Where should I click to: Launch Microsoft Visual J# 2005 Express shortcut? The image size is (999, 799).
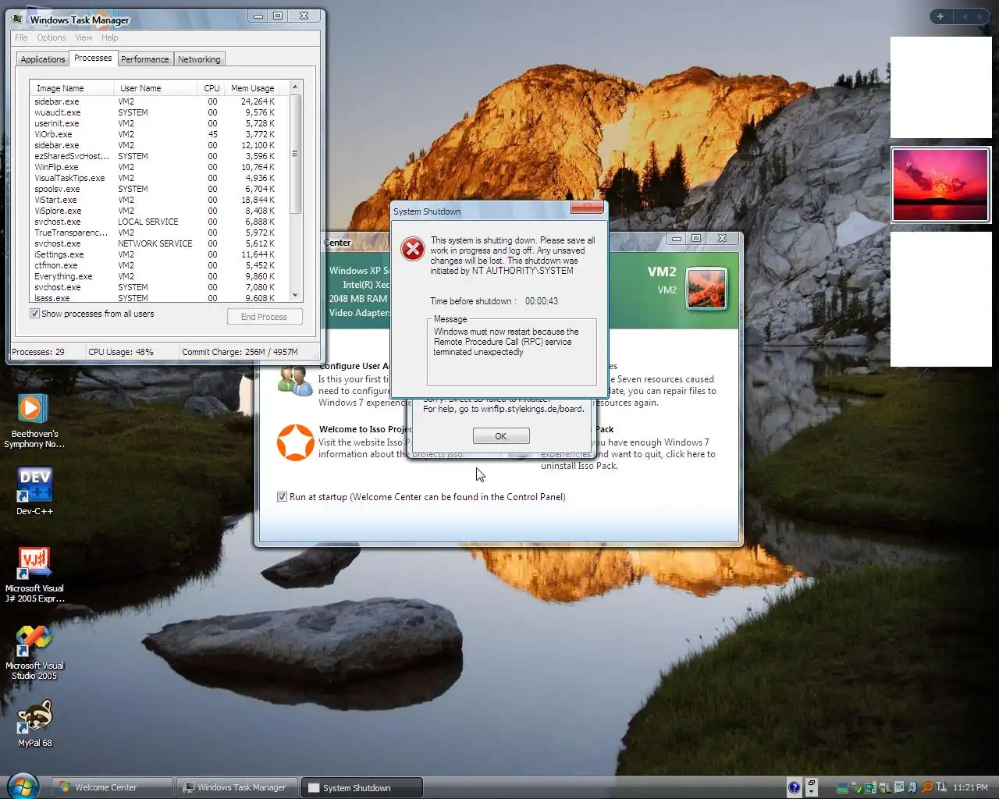(34, 575)
